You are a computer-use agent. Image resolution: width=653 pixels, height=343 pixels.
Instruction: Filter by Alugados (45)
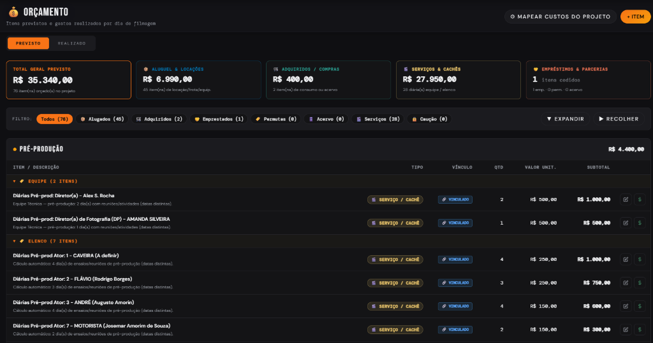coord(102,119)
